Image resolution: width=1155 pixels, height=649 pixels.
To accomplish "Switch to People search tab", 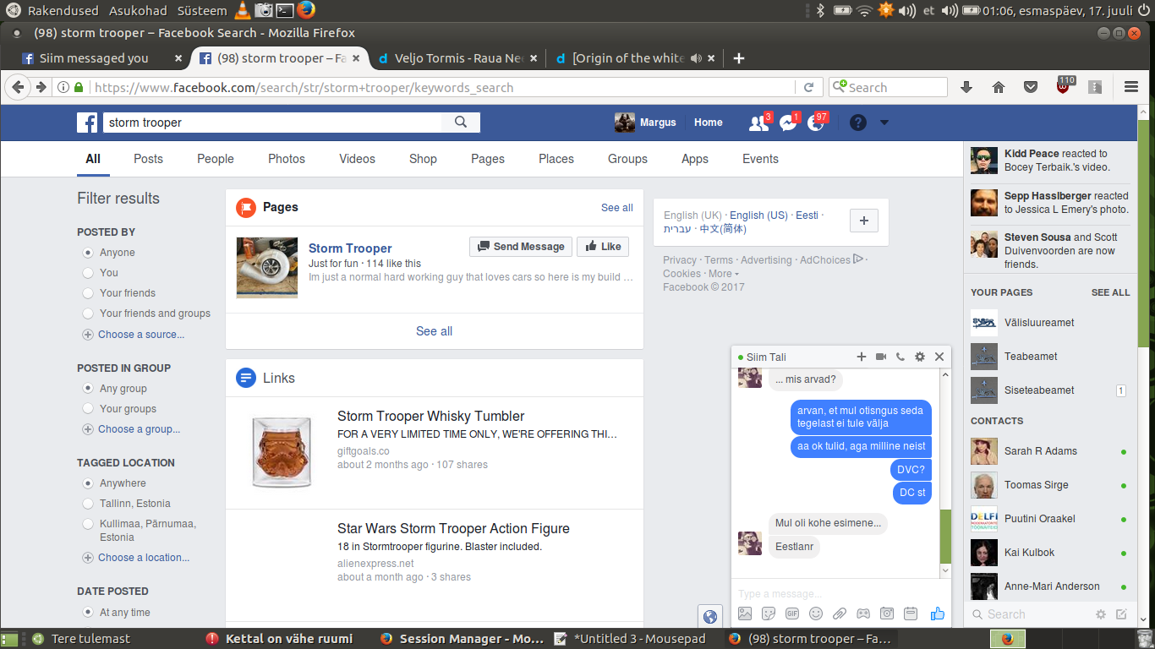I will (x=216, y=159).
